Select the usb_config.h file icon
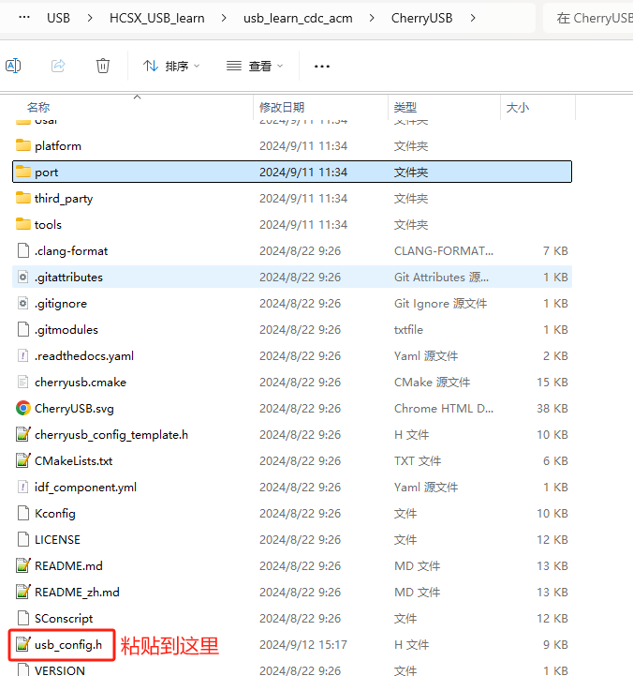Screen dimensions: 633x676 (x=23, y=644)
